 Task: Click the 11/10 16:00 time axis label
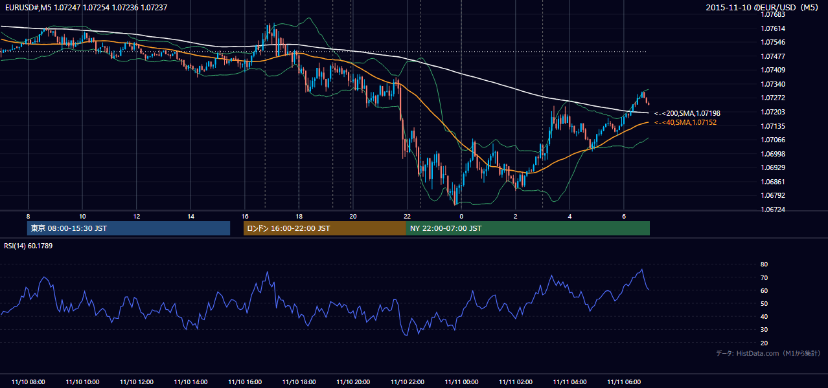[245, 382]
